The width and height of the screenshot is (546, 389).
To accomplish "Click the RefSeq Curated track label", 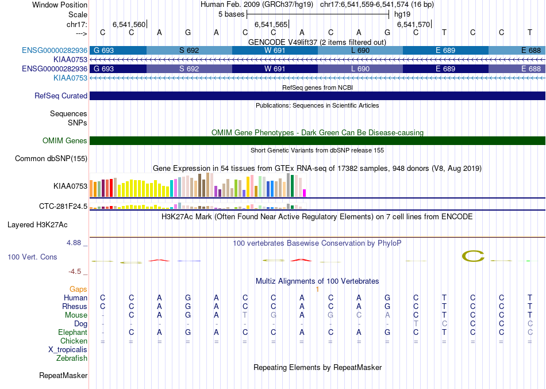I will click(60, 96).
